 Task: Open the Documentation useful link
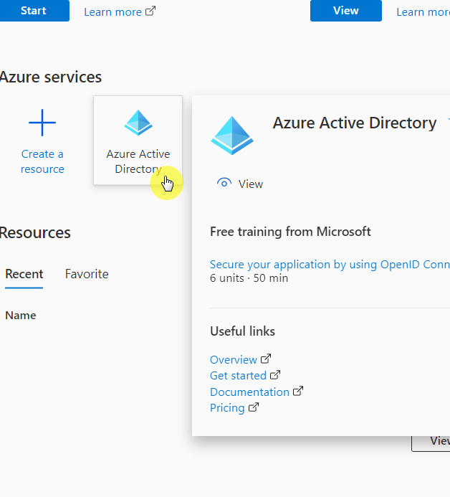(x=249, y=392)
